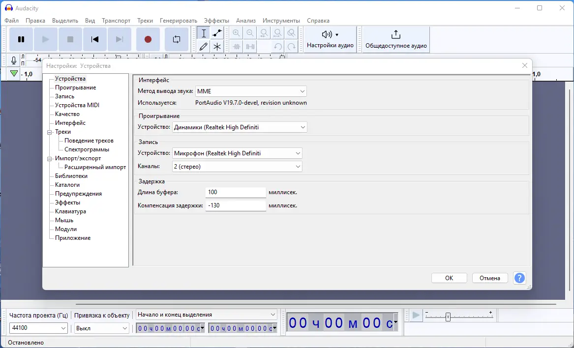Collapse the Импорт/экспорт tree node

49,159
